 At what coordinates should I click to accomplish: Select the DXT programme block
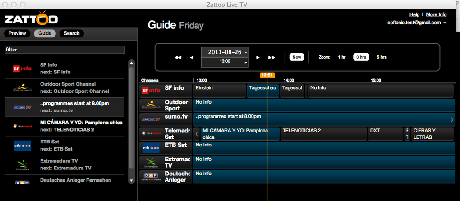[x=386, y=134]
